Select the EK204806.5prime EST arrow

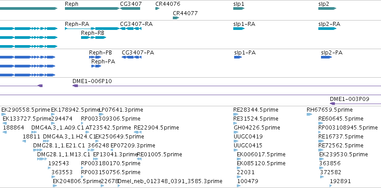(x=55, y=186)
